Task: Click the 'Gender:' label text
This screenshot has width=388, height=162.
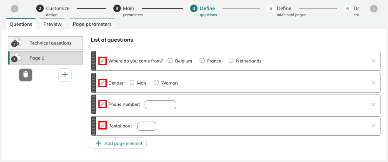Action: coord(117,83)
